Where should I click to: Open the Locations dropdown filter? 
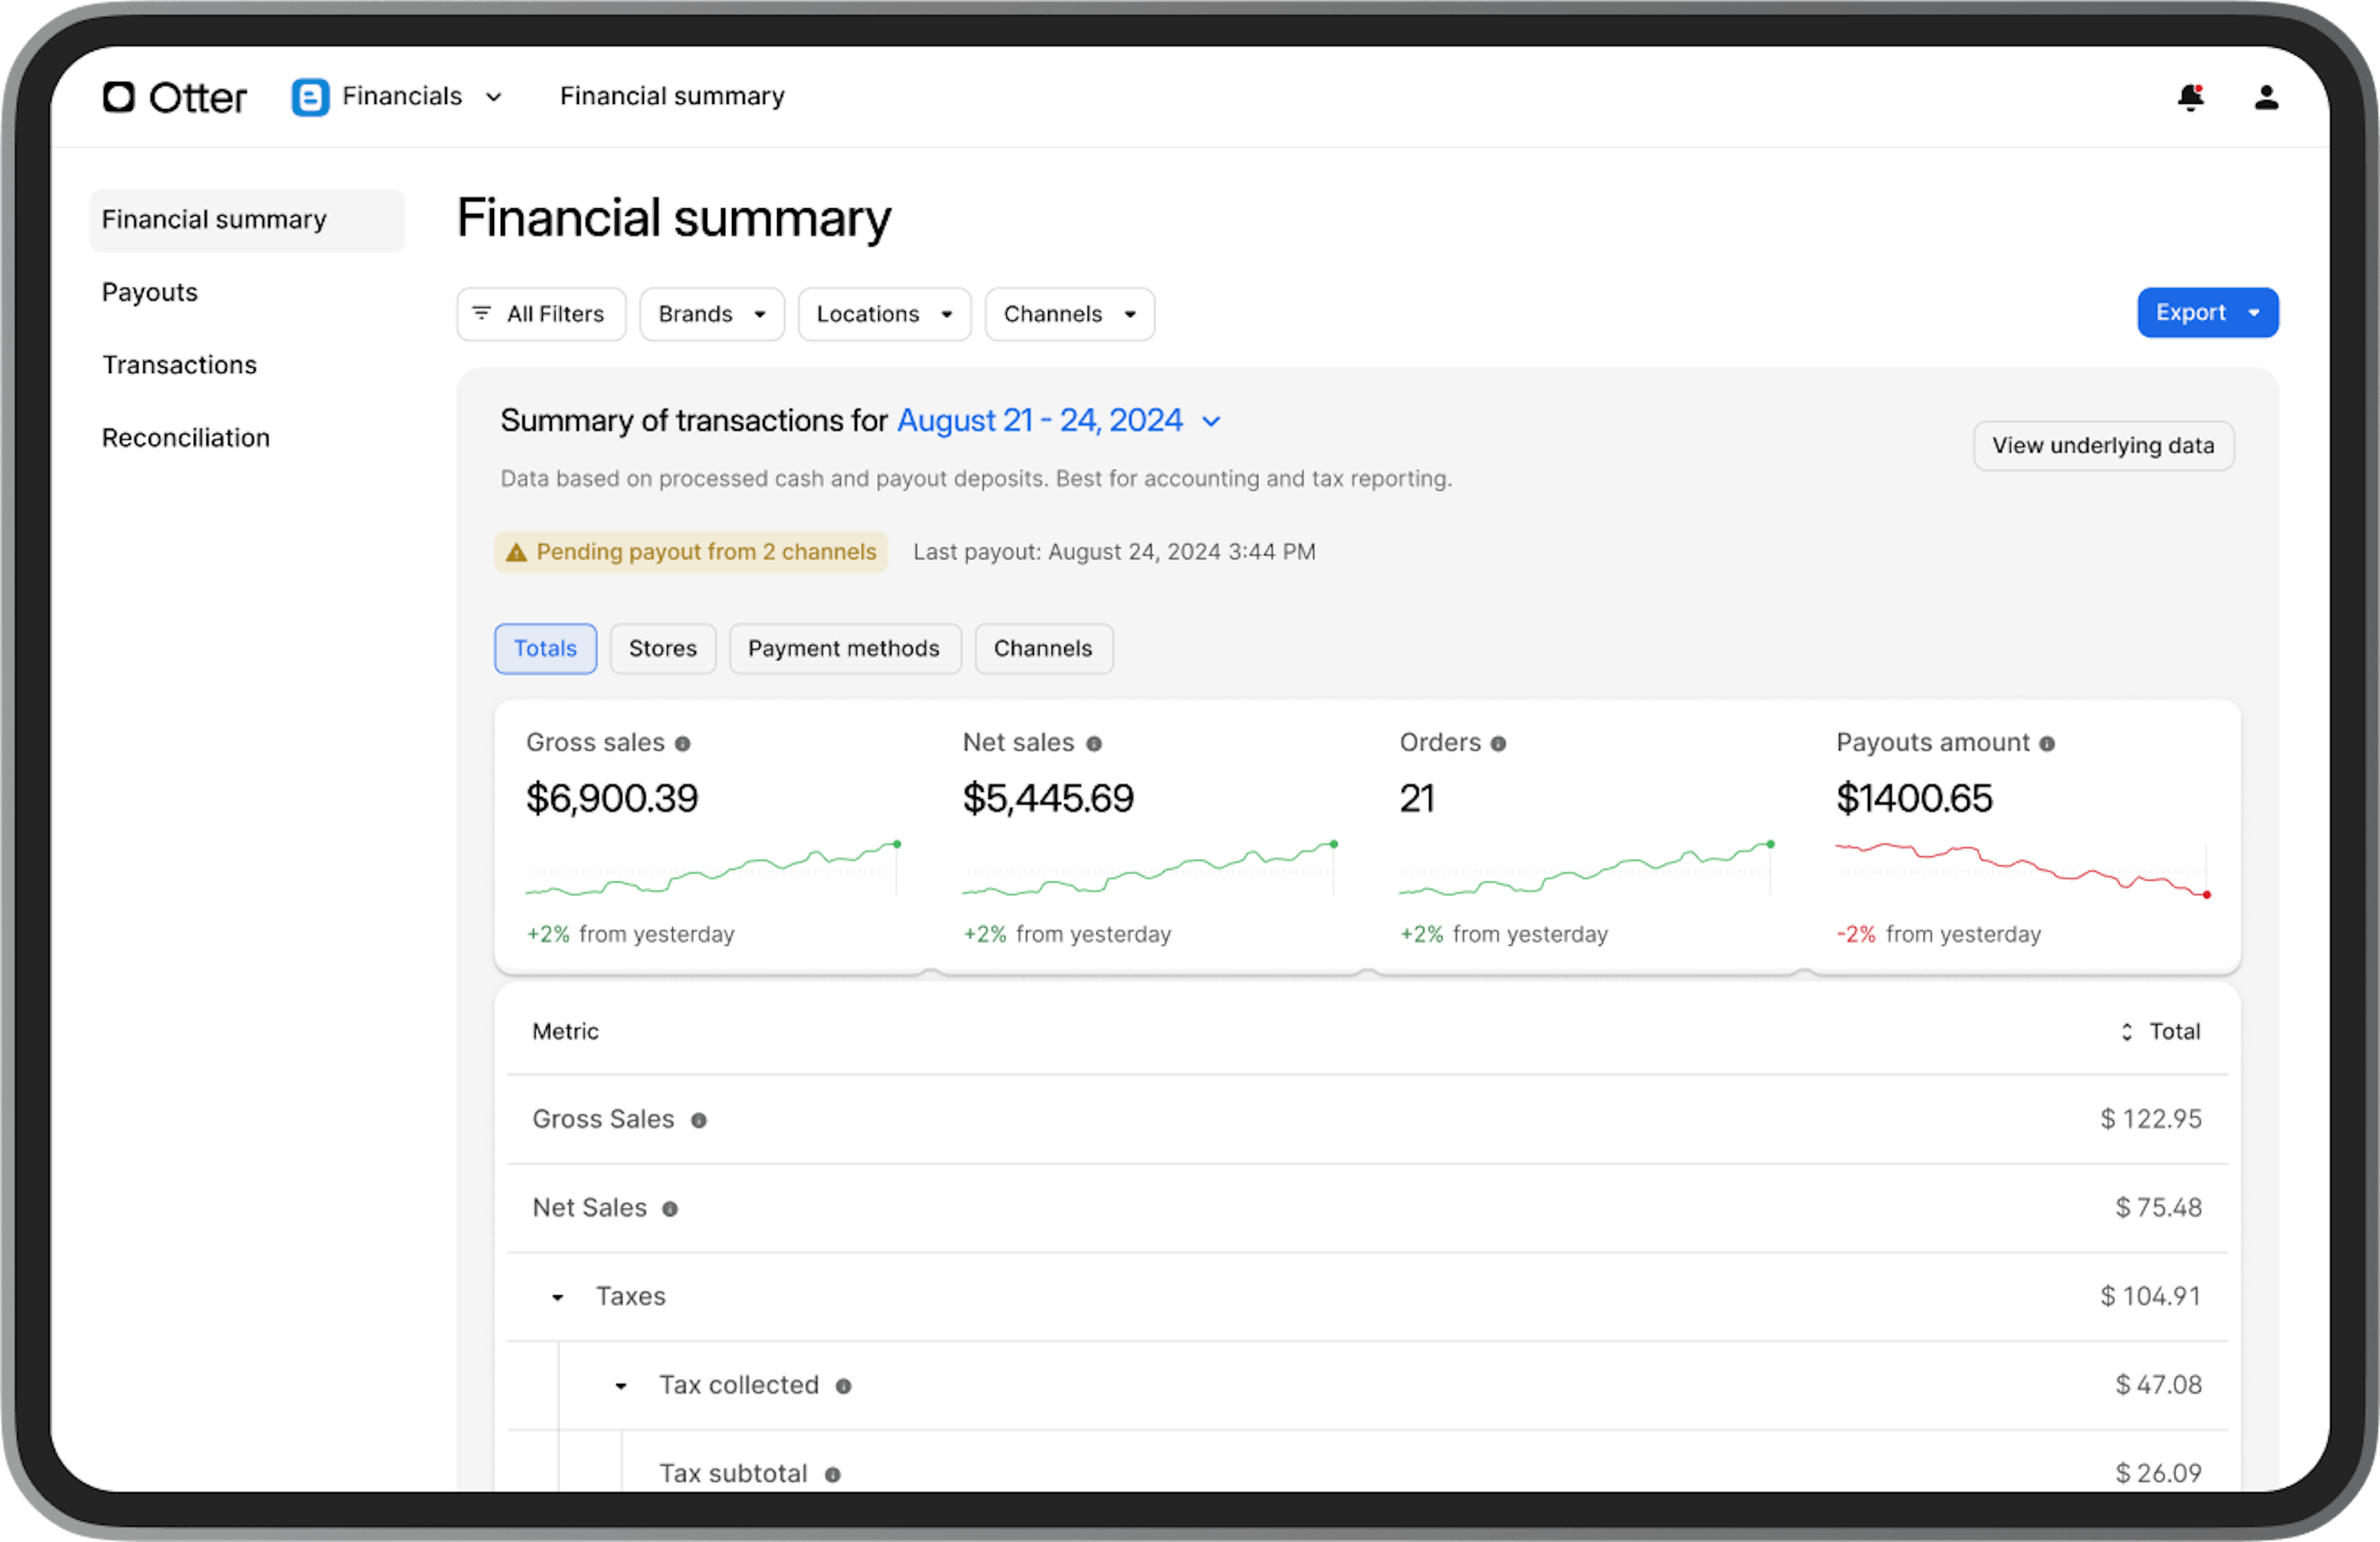coord(884,314)
